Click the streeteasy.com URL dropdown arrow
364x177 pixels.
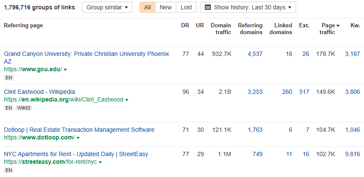tap(100, 162)
